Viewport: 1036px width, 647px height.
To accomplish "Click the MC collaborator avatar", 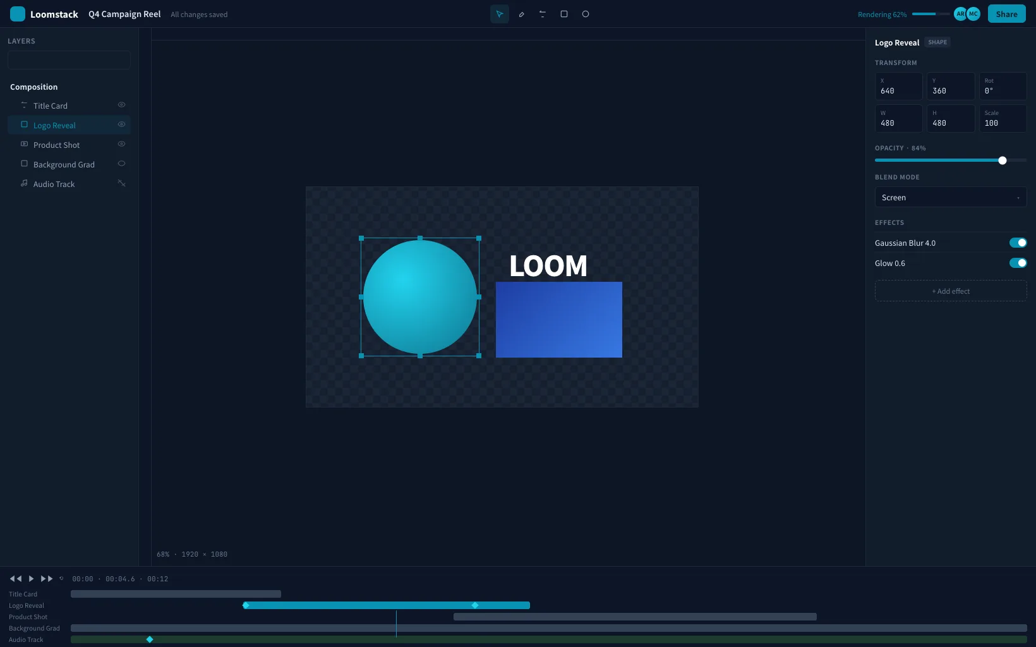I will pos(973,14).
